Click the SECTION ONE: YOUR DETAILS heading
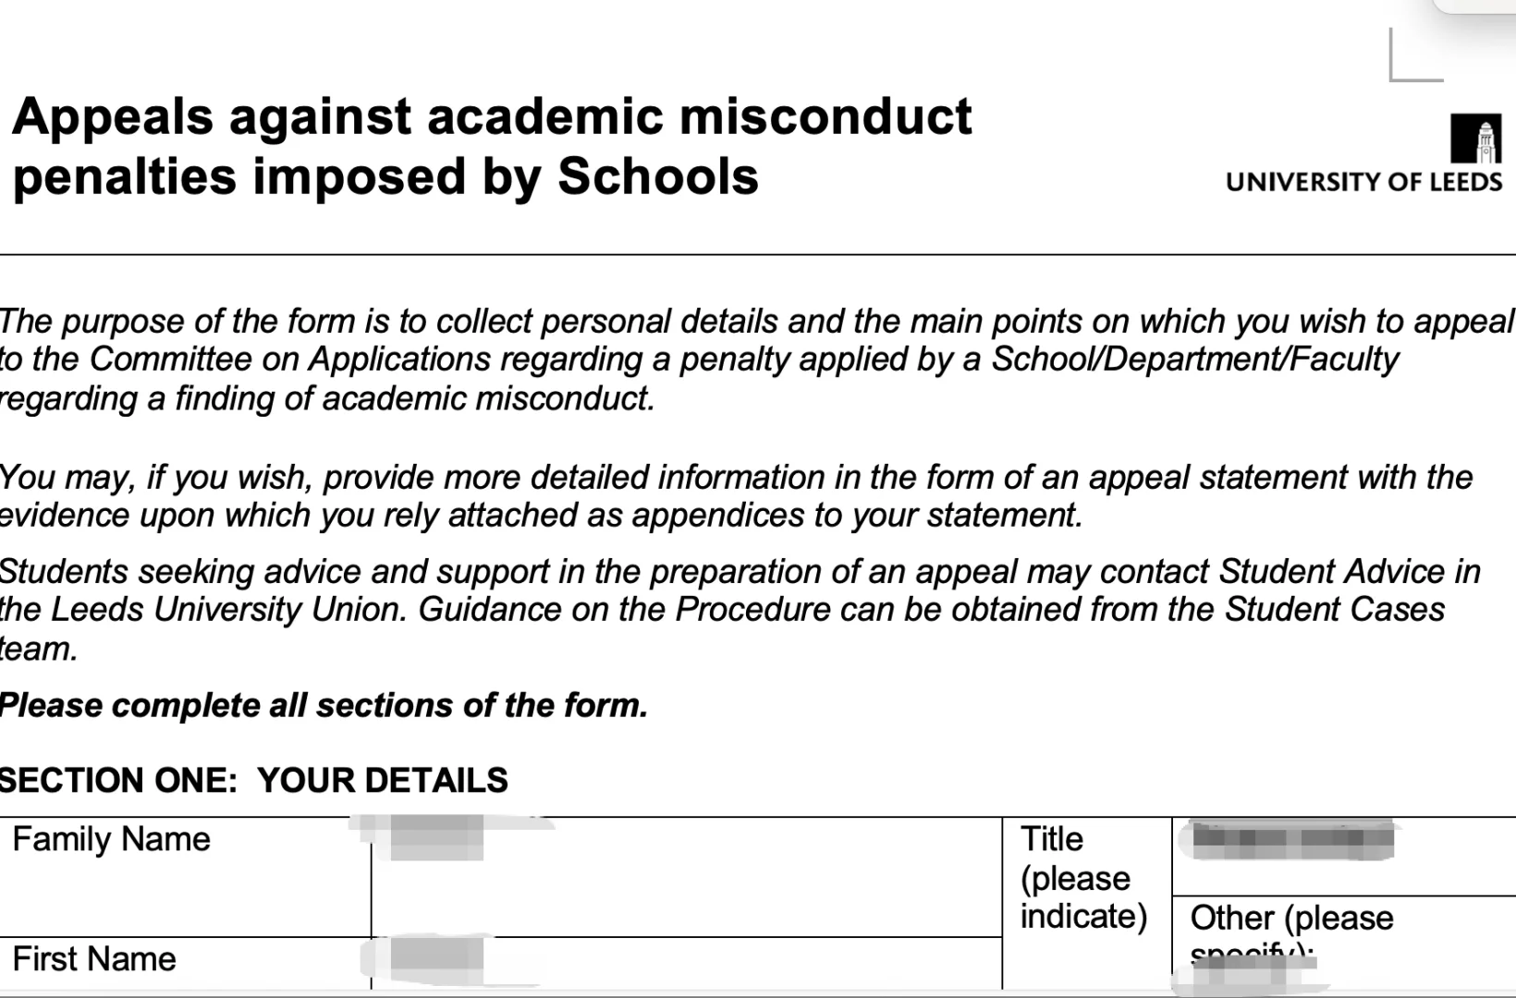This screenshot has height=998, width=1516. point(253,781)
